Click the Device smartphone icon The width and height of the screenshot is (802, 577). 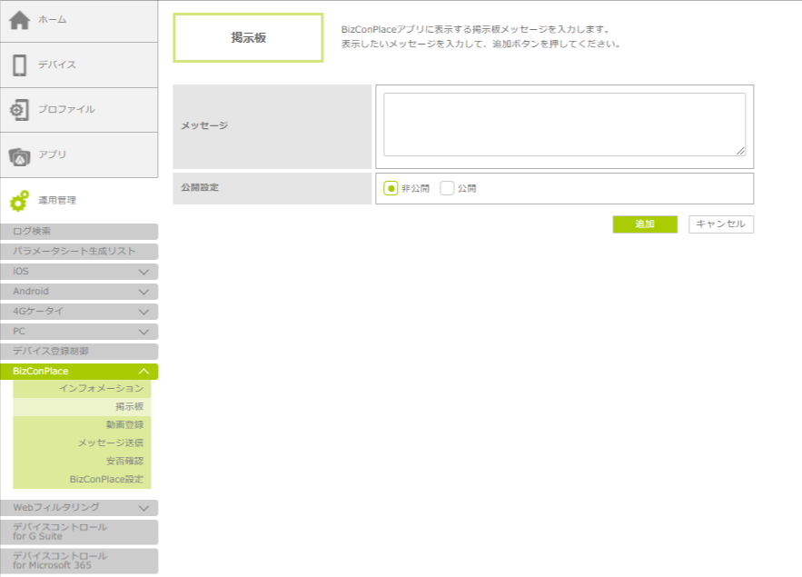[19, 65]
